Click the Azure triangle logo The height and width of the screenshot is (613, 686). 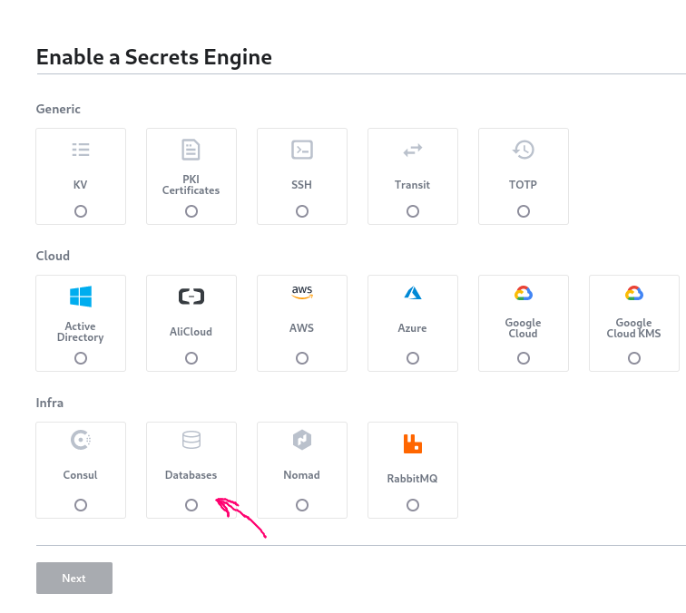[x=413, y=293]
